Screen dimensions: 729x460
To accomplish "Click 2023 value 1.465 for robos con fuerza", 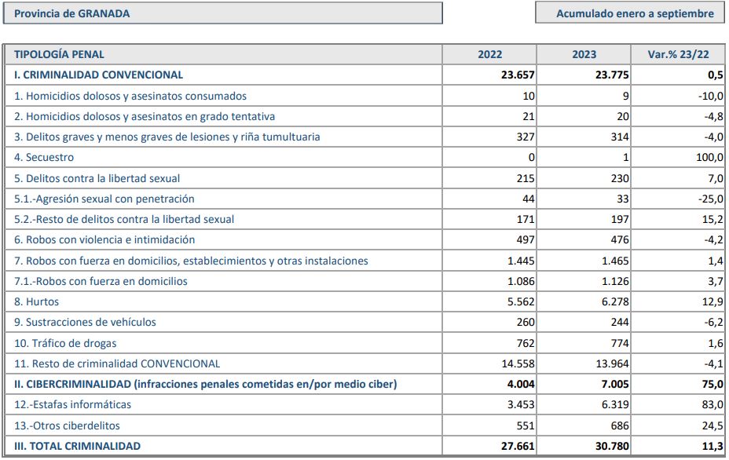I will pyautogui.click(x=615, y=261).
